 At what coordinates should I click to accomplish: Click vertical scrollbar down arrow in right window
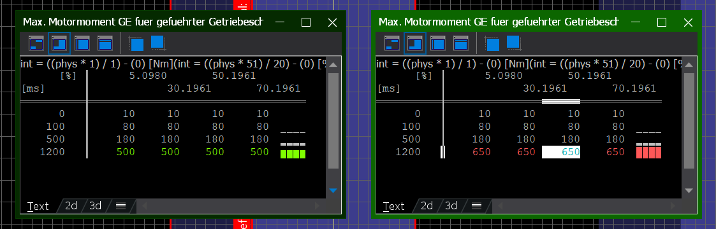coord(689,191)
